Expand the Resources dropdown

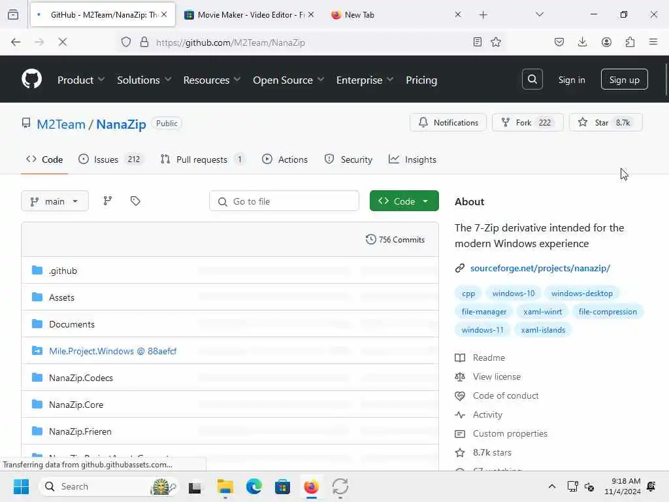[x=212, y=80]
